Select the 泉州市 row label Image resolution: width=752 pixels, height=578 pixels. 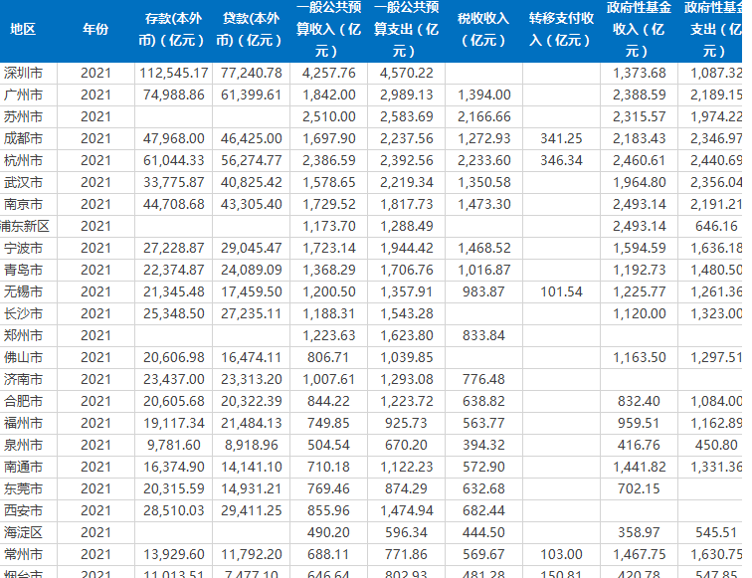[23, 446]
